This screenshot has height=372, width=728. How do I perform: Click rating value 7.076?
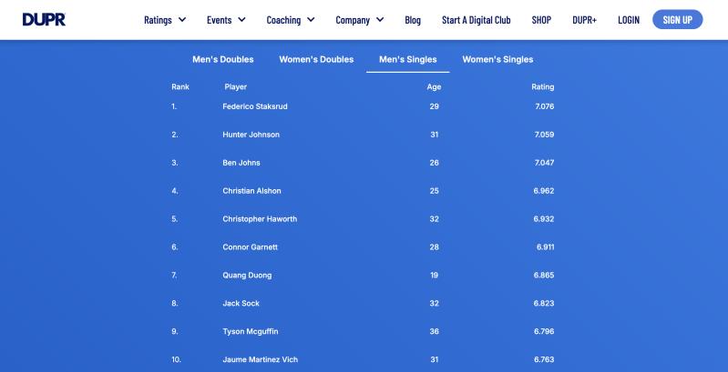544,106
